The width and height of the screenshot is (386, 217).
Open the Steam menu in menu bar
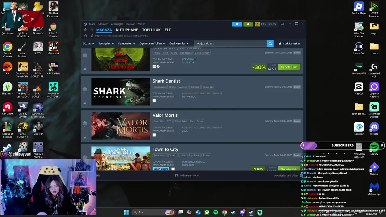click(91, 24)
